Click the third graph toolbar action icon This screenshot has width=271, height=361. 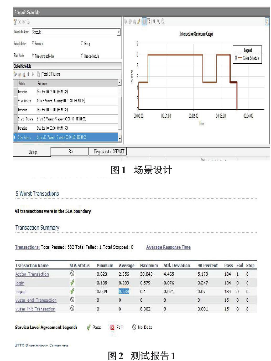coord(134,22)
